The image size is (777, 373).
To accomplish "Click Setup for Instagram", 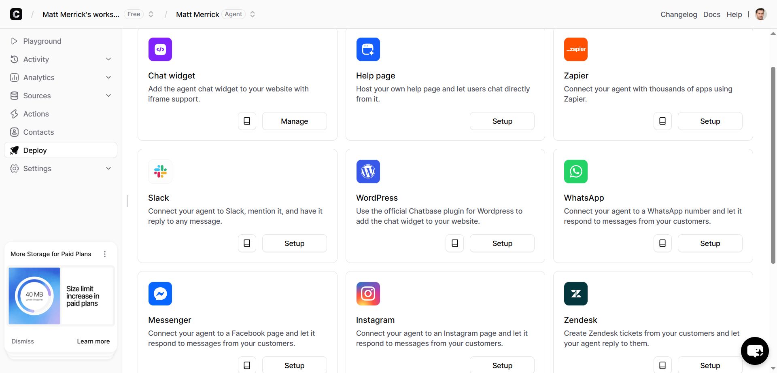I will 502,365.
